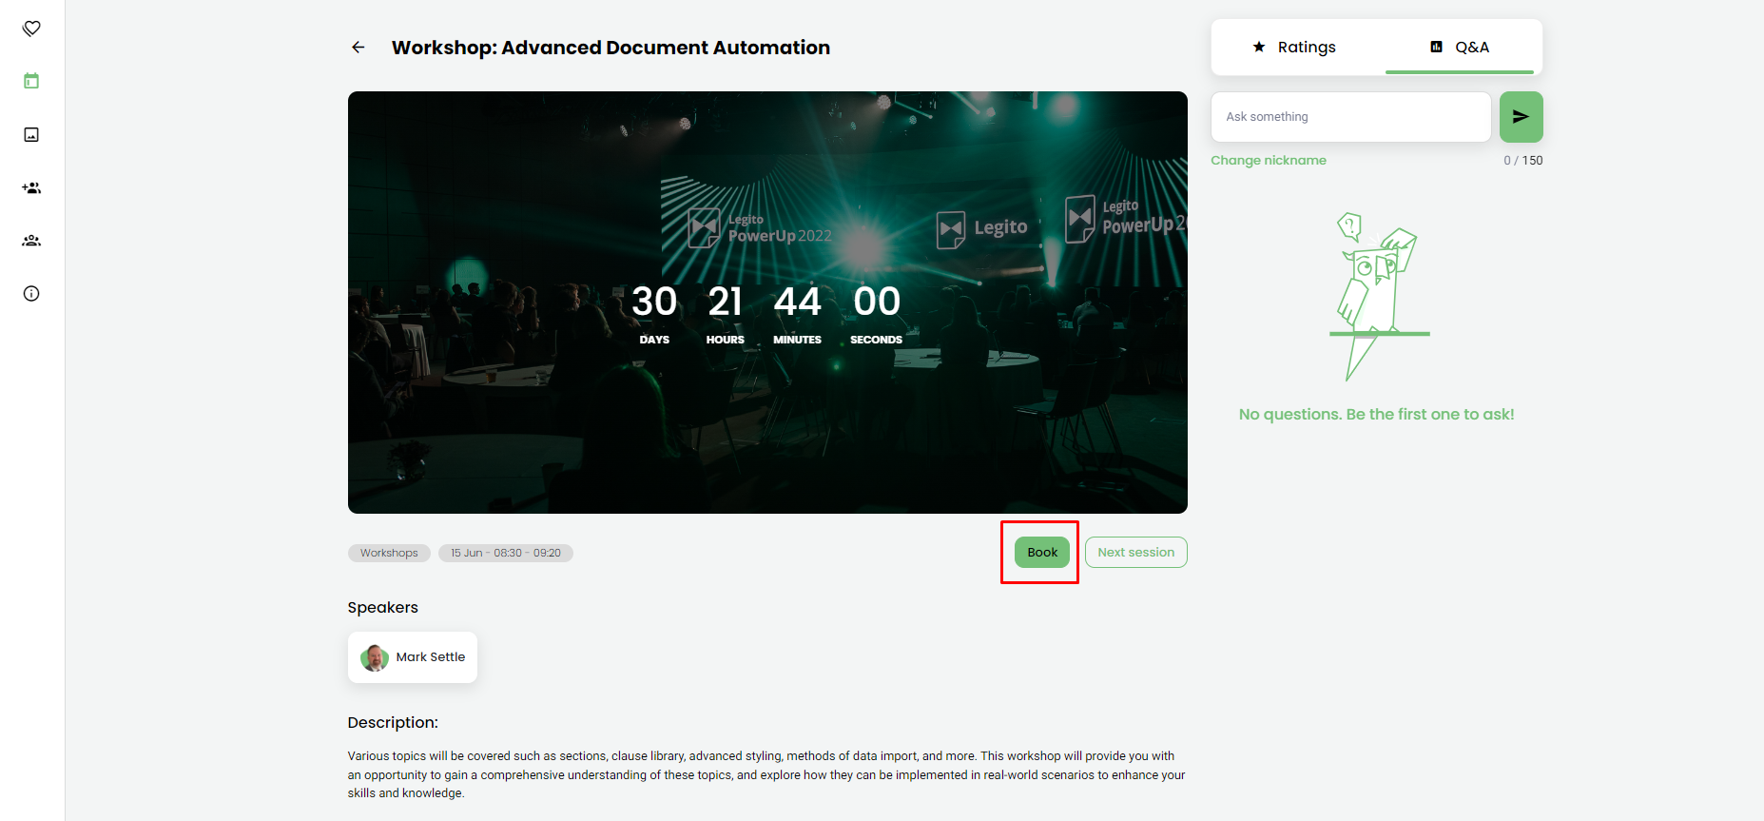Click the workshop title heading
1764x821 pixels.
tap(611, 48)
